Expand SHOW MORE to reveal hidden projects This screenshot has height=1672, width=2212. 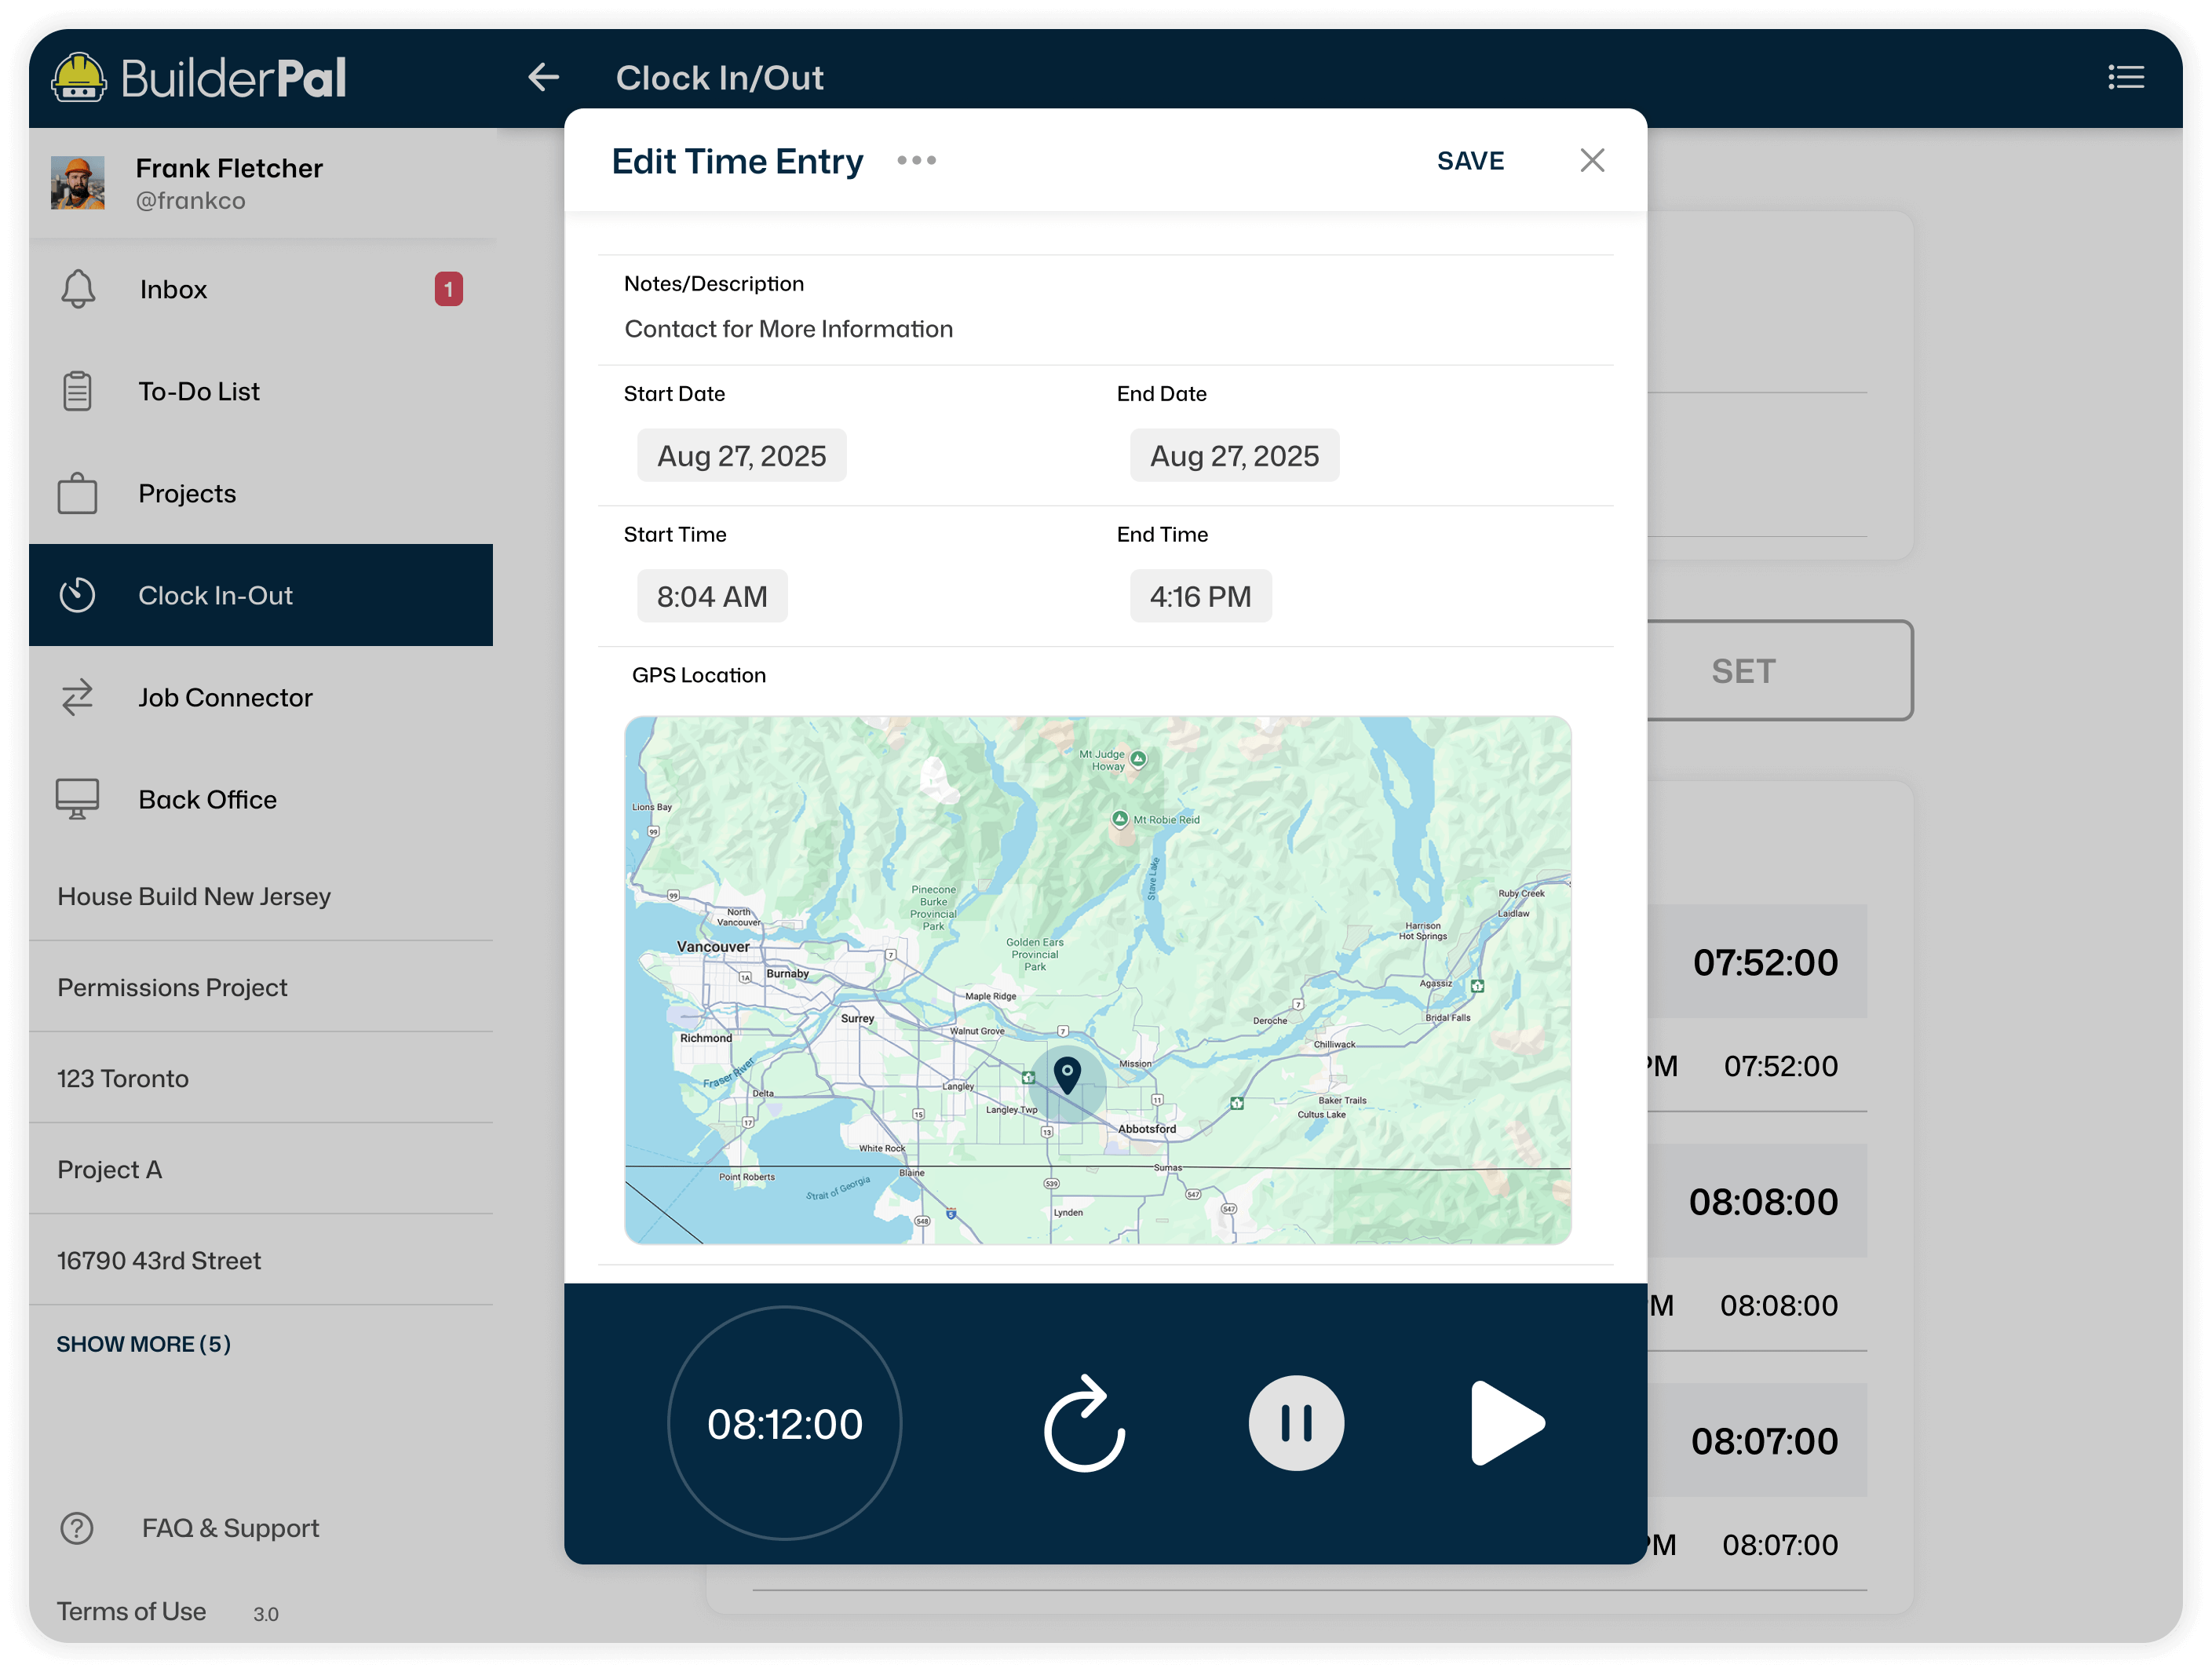[143, 1344]
